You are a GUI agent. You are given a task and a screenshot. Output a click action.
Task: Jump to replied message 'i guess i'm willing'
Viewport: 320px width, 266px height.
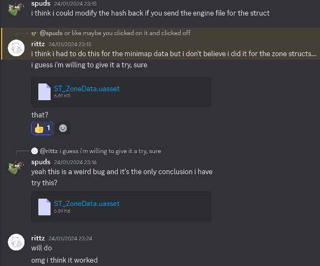click(x=111, y=151)
